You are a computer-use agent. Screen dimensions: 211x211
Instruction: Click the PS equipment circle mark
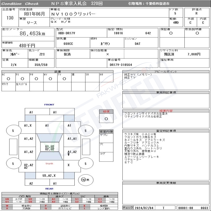22,79
